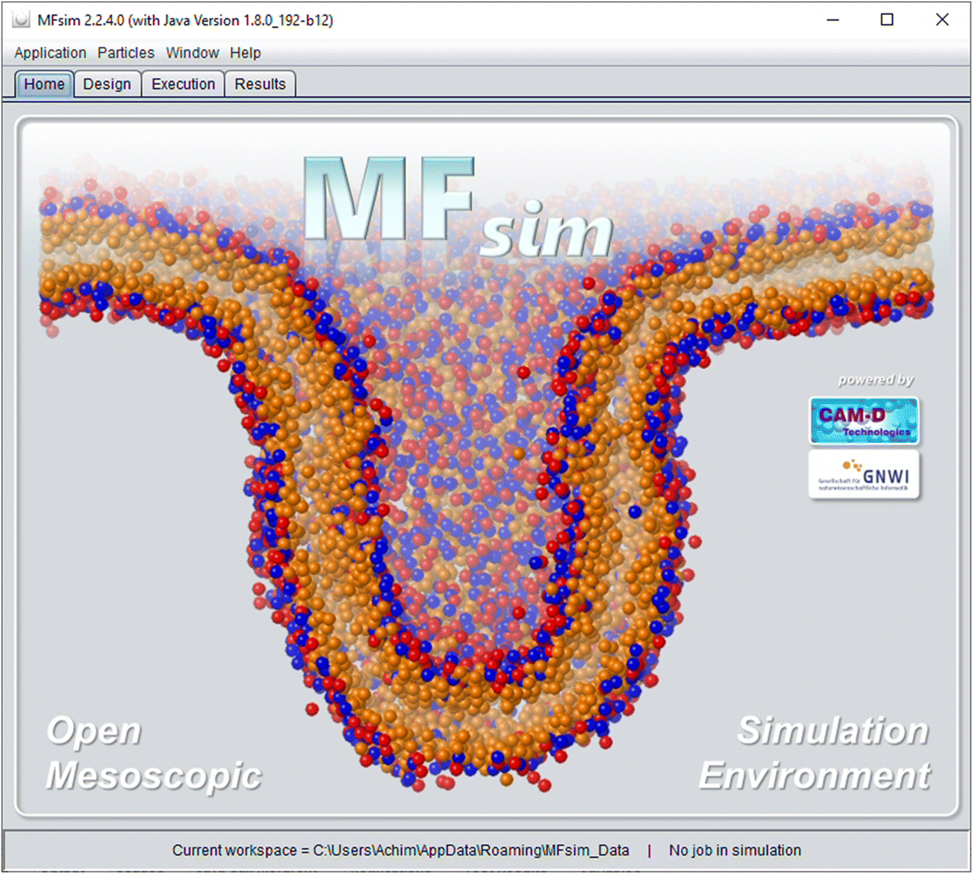Switch to the Execution tab
Screen dimensions: 973x874
click(x=183, y=84)
